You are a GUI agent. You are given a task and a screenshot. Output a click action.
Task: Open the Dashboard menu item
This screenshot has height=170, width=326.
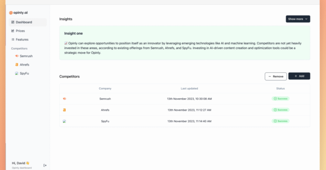tap(28, 22)
